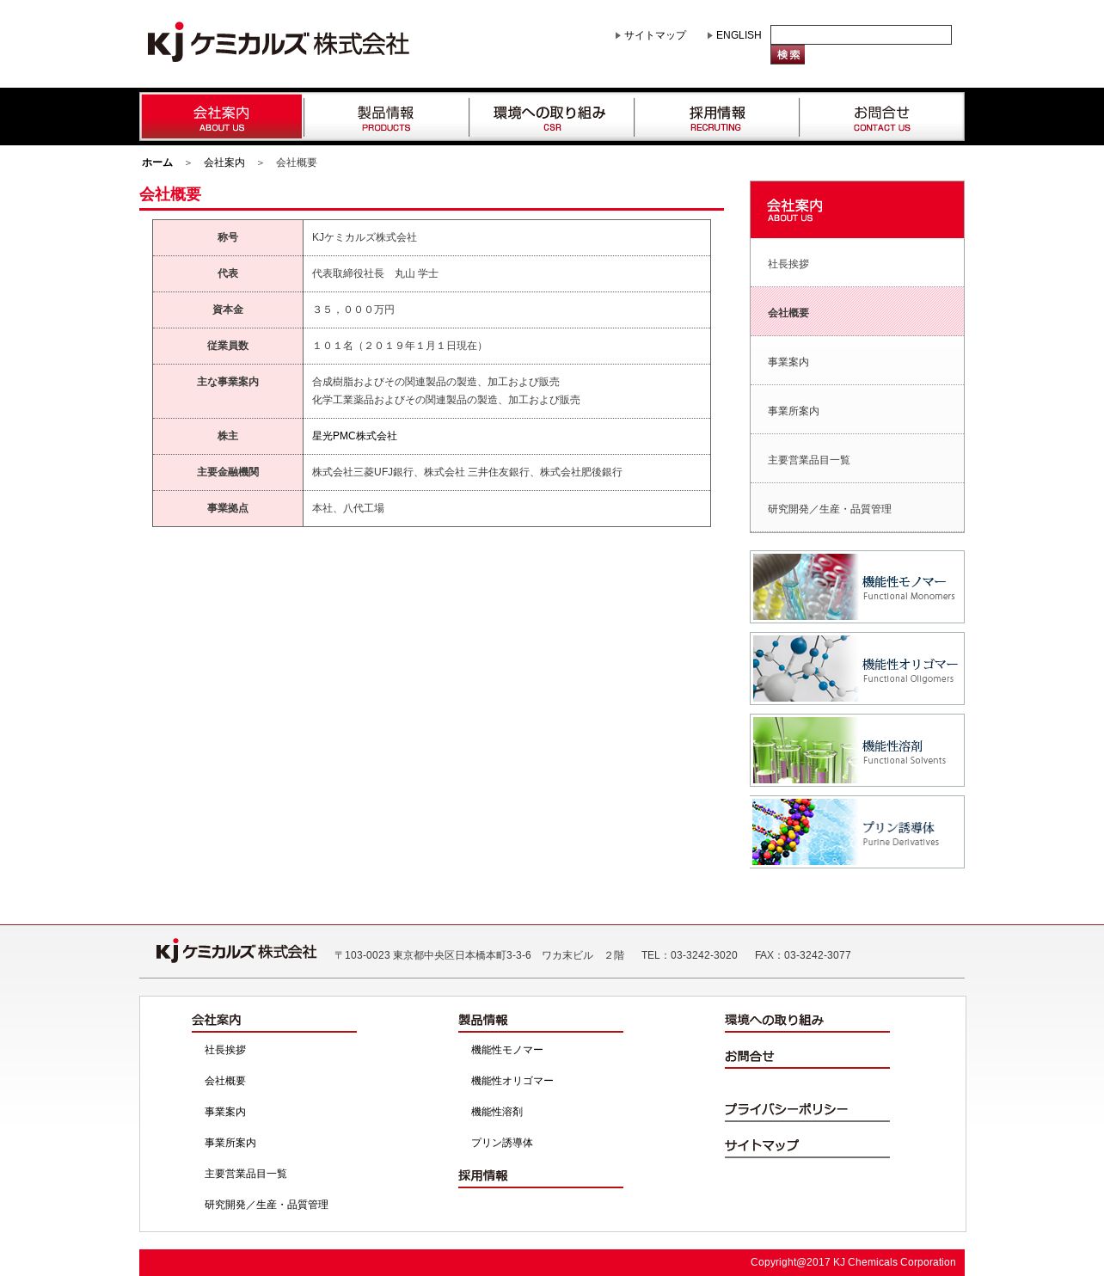Click the 主要金融機関 row banks text
The image size is (1104, 1276).
coord(467,472)
